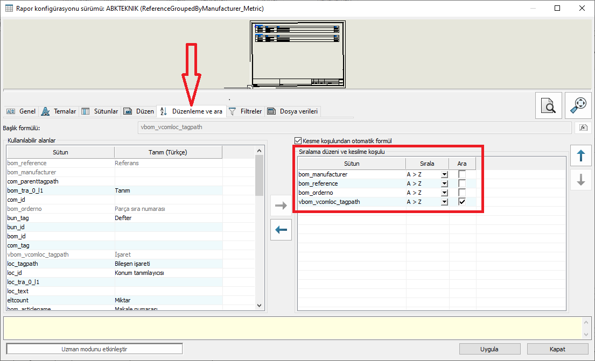Toggle Kesme koşulundan otomatik formül checkbox
This screenshot has width=595, height=361.
click(x=298, y=140)
